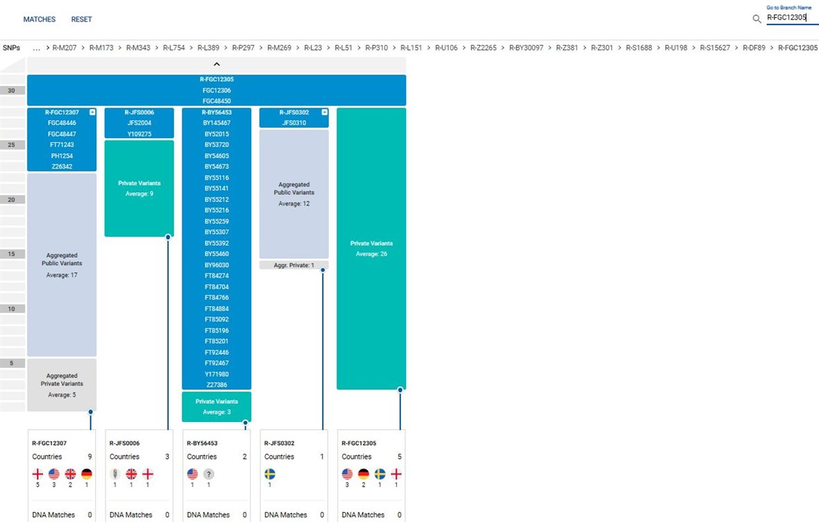Screen dimensions: 819x522
Task: Expand the breadcrumb ellipsis for earlier branches
Action: tap(37, 48)
